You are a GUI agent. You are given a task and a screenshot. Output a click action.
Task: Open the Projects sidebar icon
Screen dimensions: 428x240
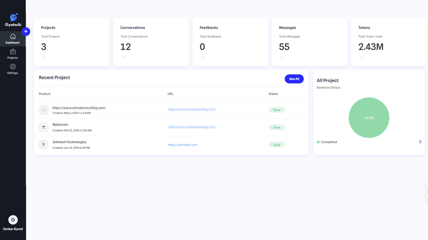click(13, 52)
